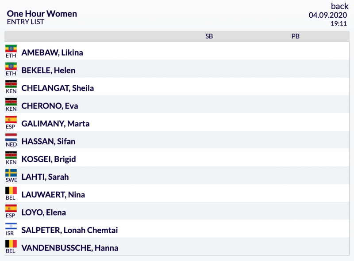The width and height of the screenshot is (354, 261).
Task: Open athlete CHERONO, Eva
Action: coord(50,106)
